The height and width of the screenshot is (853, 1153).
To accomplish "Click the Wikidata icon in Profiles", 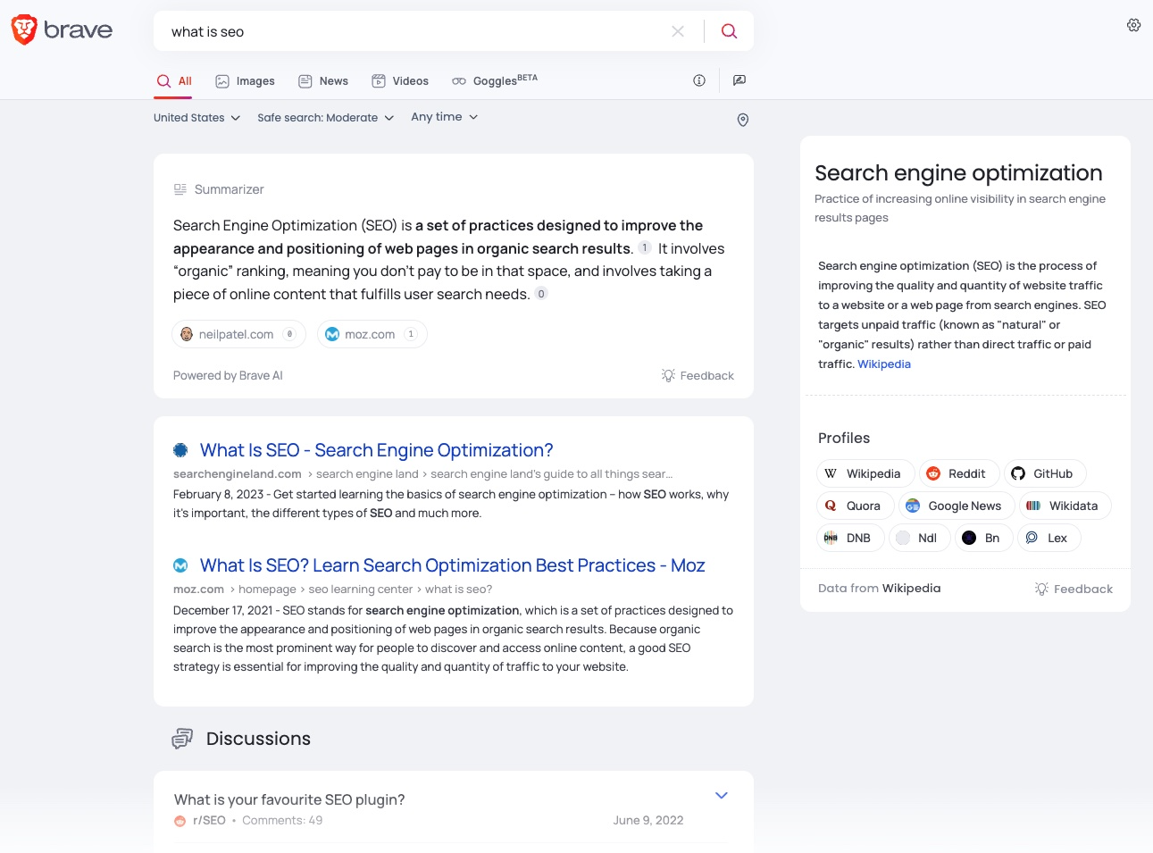I will tap(1033, 505).
